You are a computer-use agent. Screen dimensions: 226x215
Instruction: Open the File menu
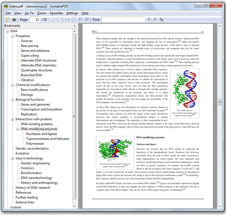[8, 13]
